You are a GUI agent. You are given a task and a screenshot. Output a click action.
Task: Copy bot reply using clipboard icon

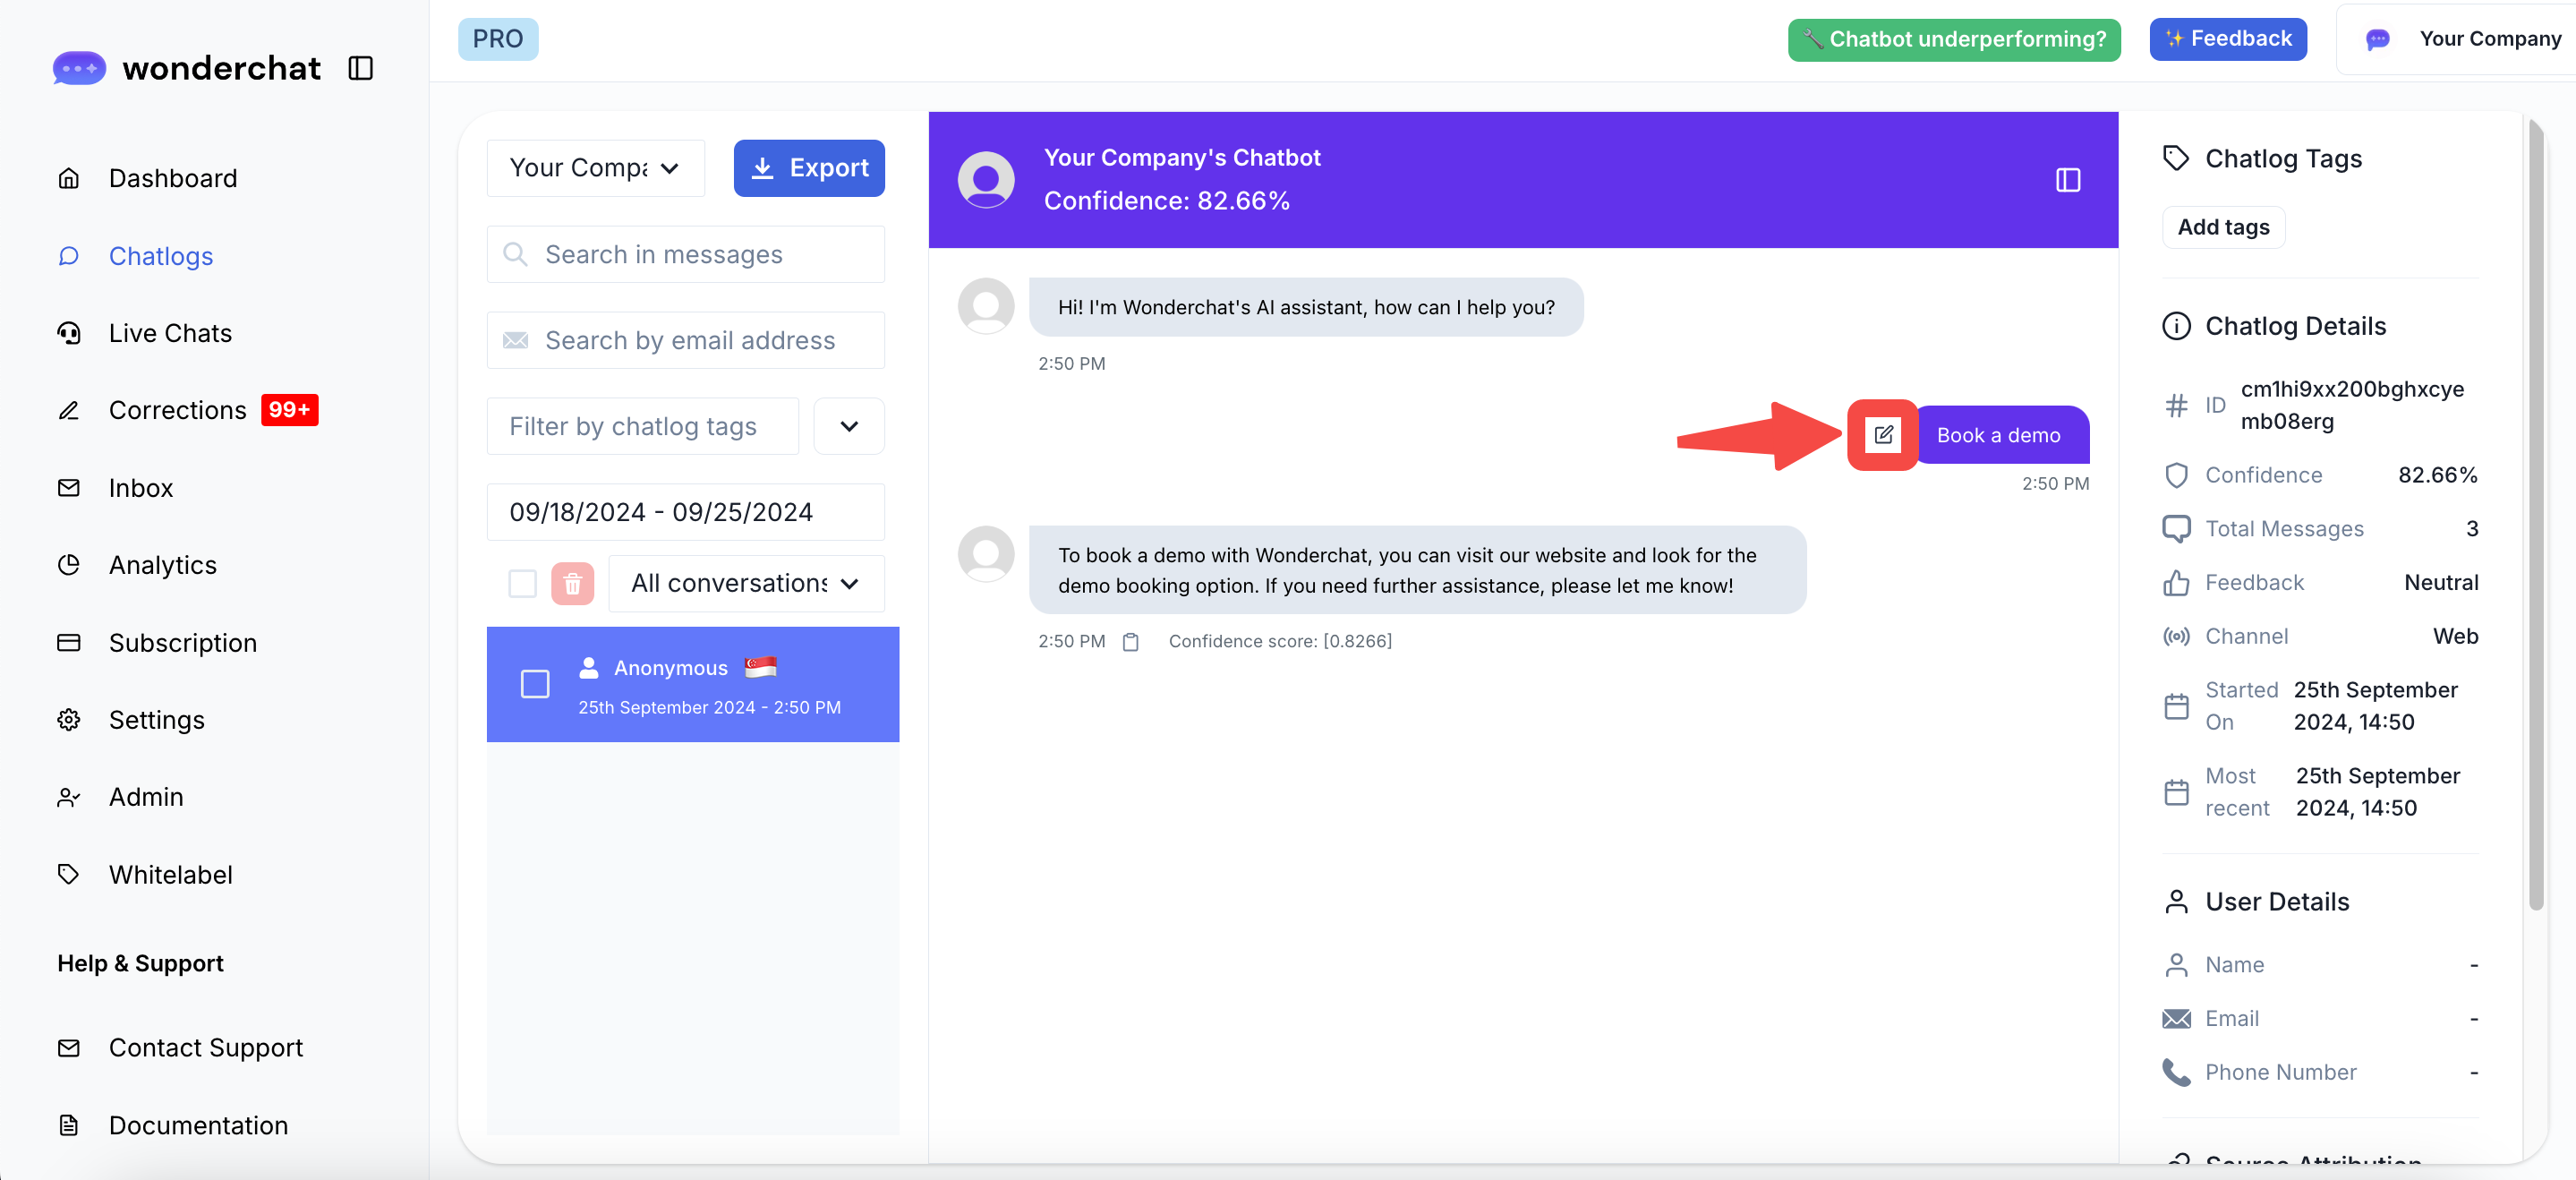pyautogui.click(x=1130, y=642)
